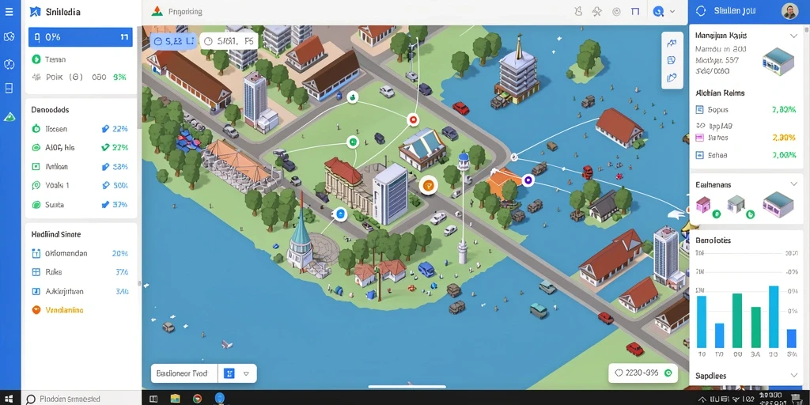Toggle the Sohaa checkbox
This screenshot has width=810, height=405.
(x=700, y=154)
